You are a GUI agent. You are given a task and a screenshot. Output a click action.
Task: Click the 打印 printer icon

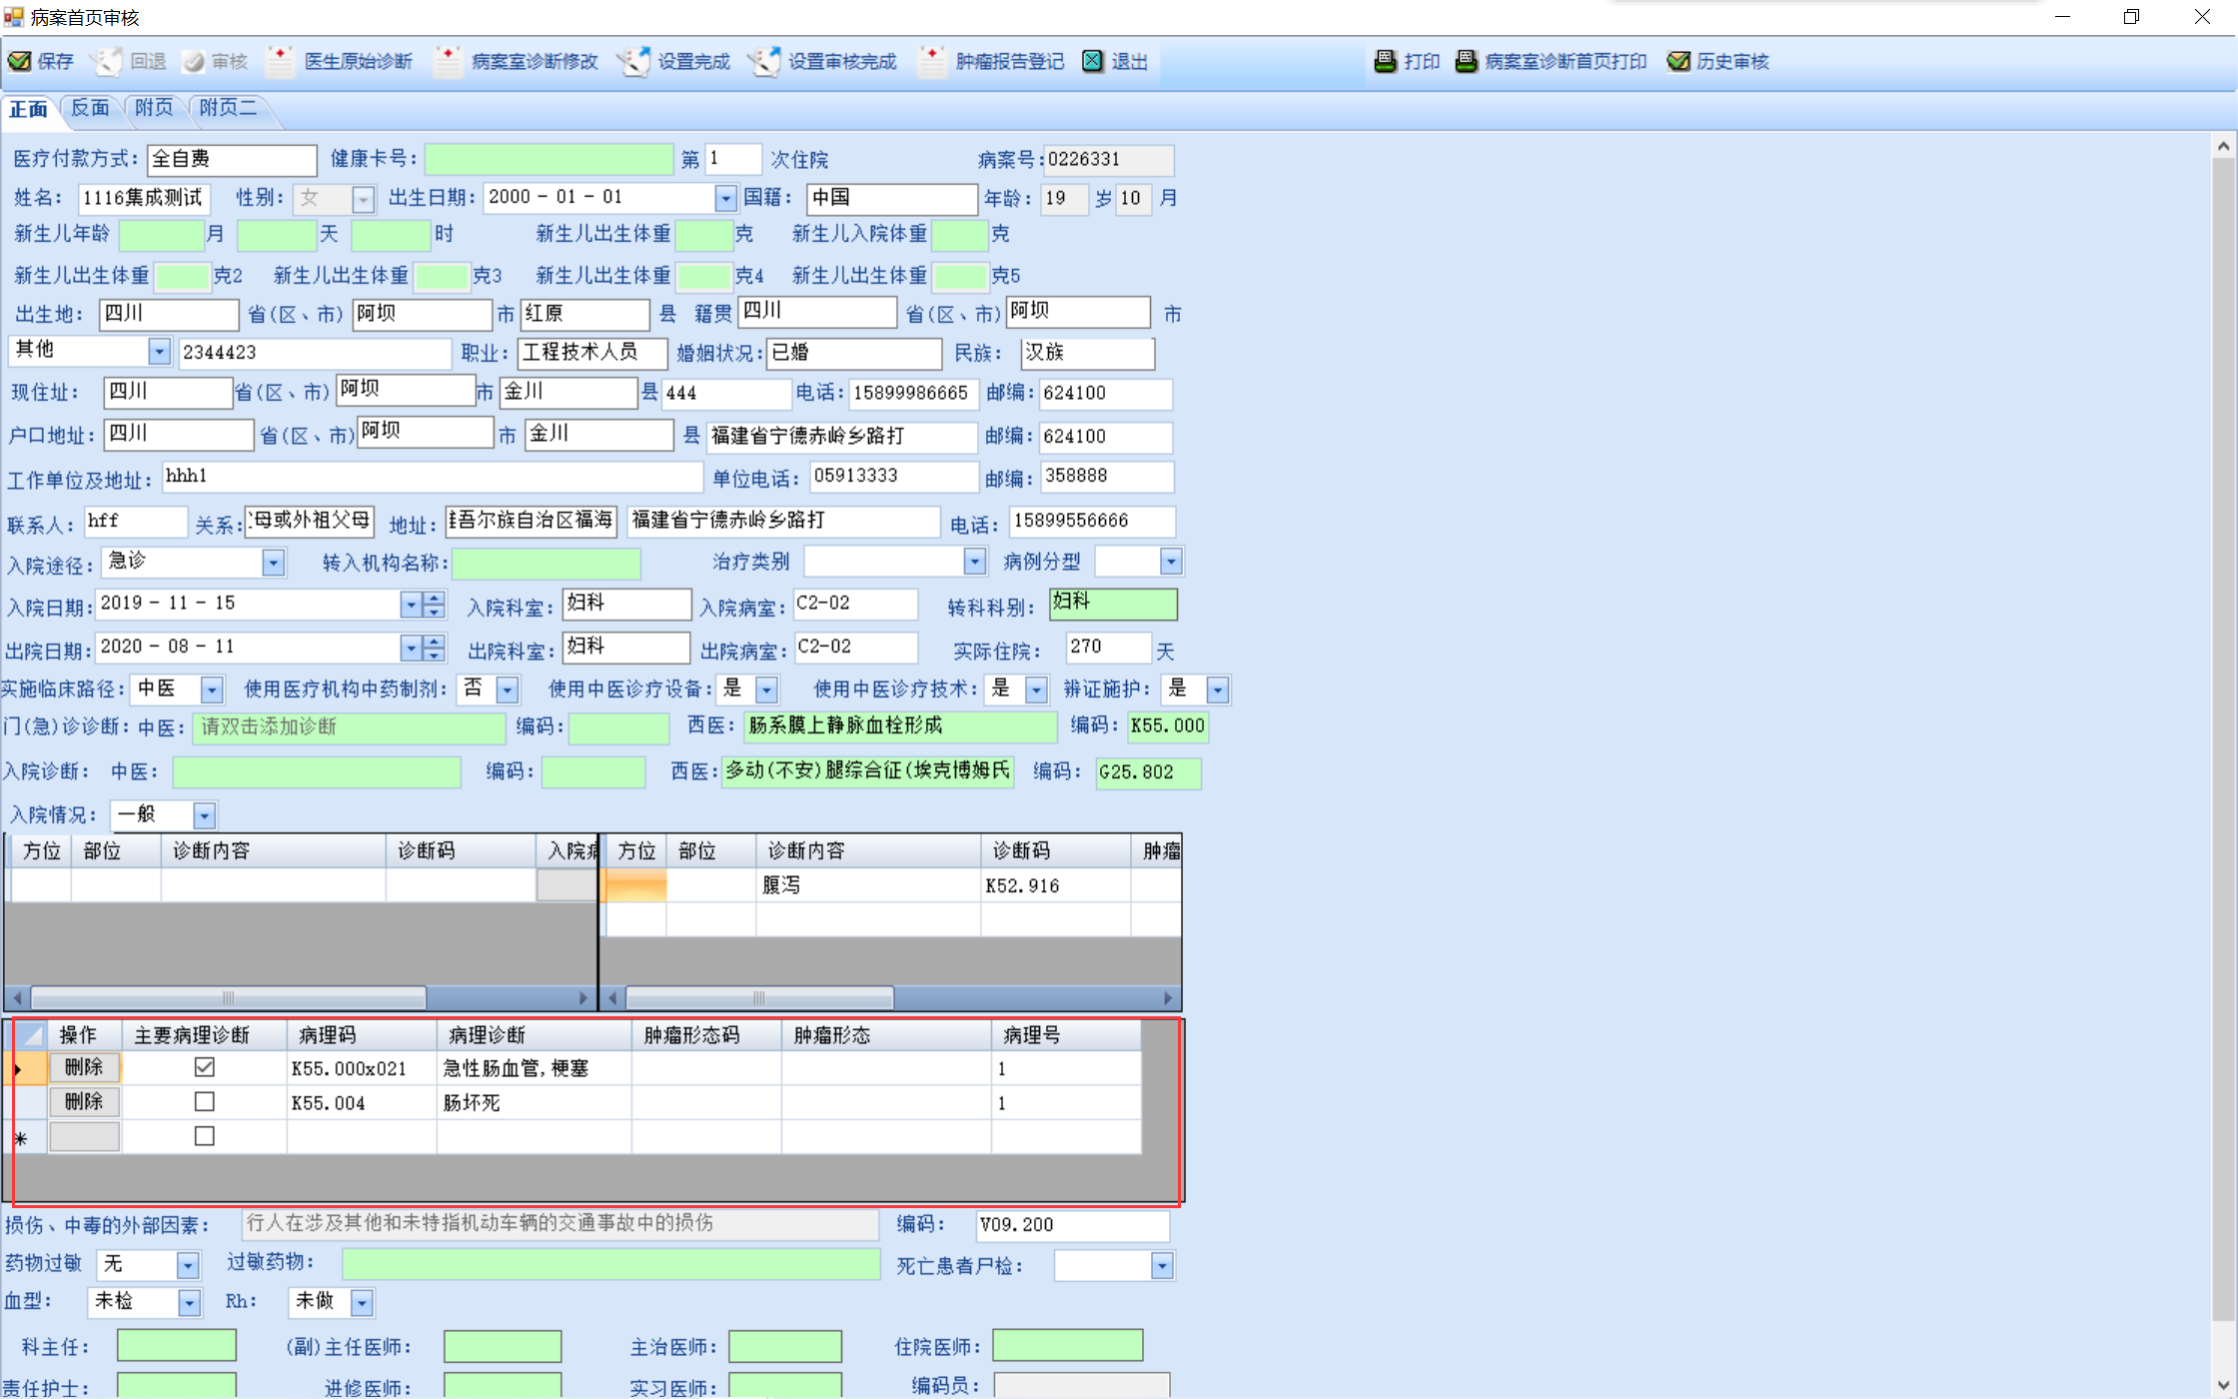point(1386,62)
